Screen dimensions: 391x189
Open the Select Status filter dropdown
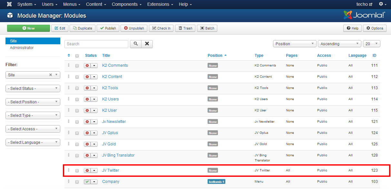pyautogui.click(x=33, y=89)
